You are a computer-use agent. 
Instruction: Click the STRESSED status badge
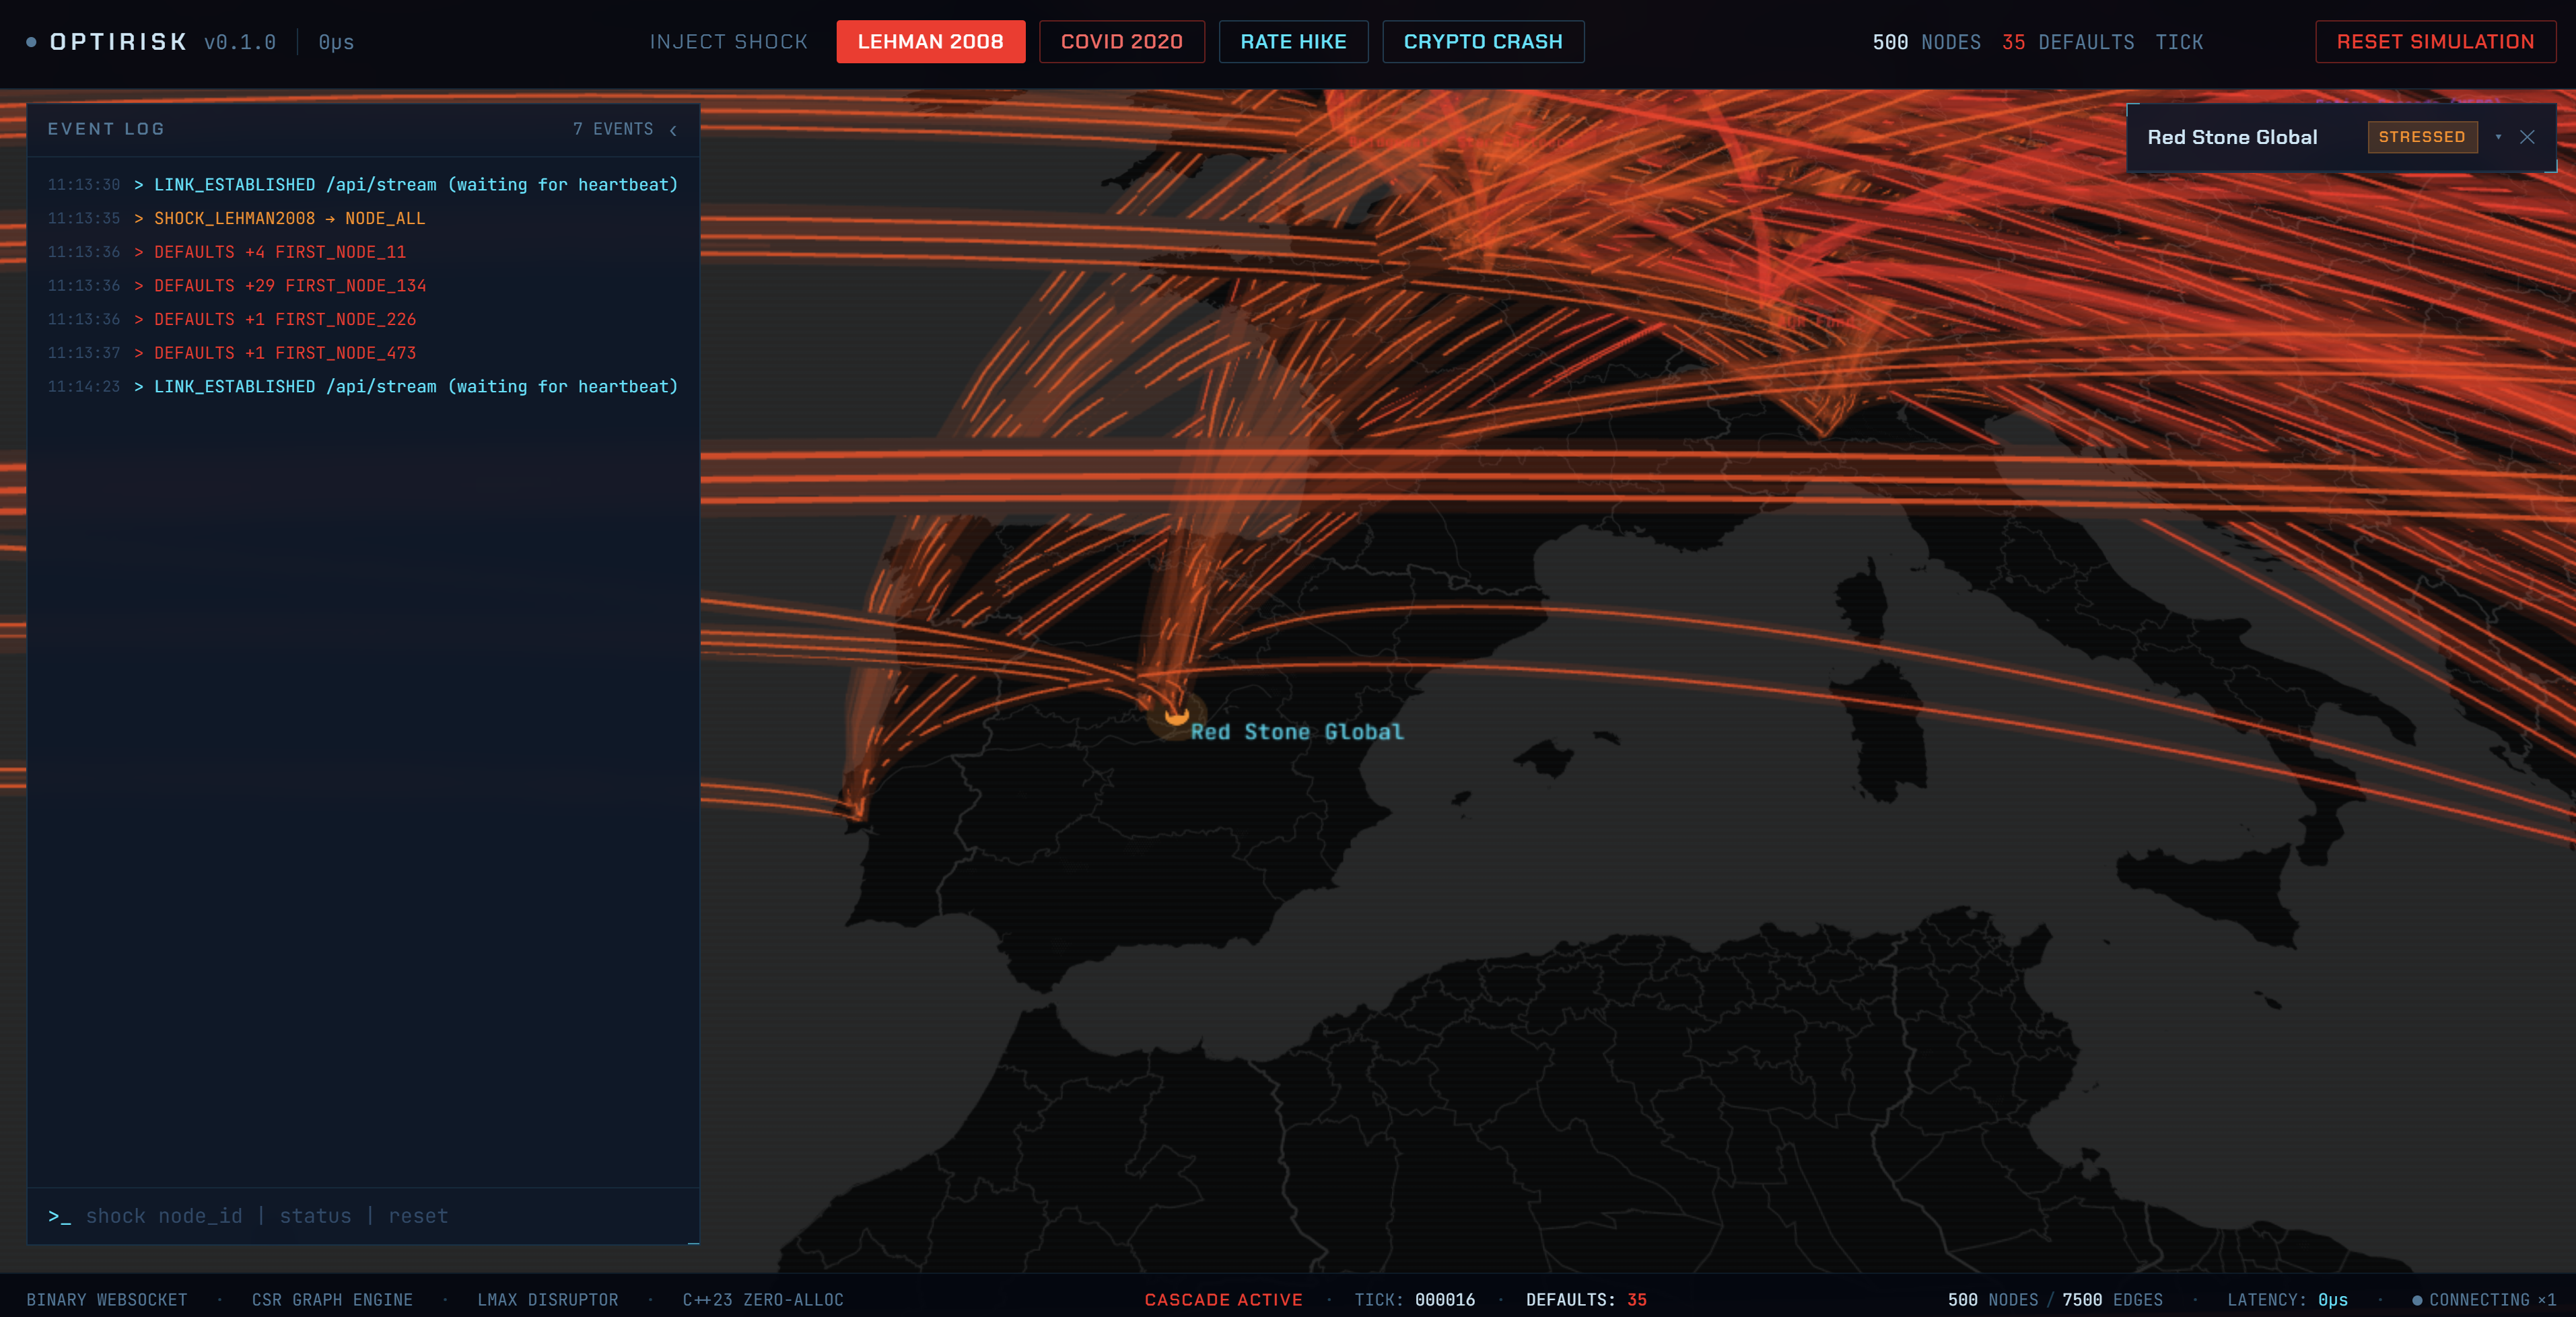(2421, 137)
